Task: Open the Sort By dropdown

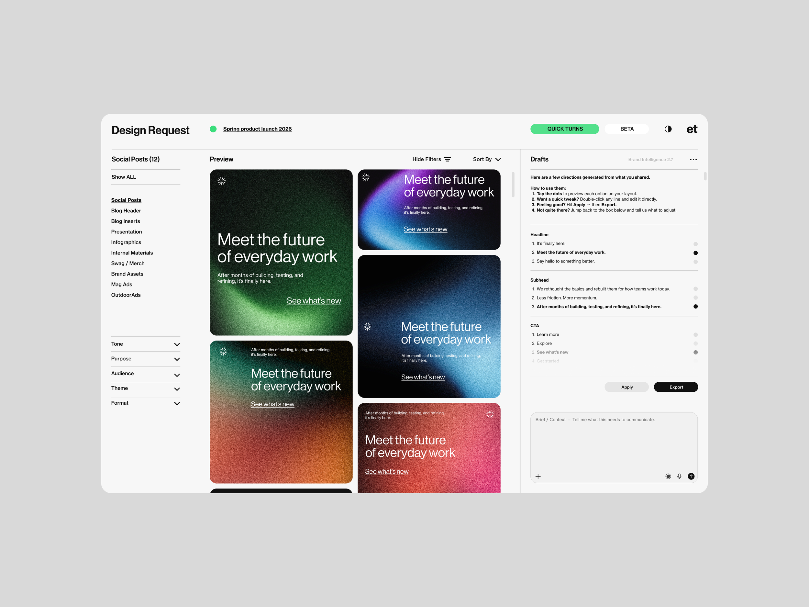Action: click(x=486, y=159)
